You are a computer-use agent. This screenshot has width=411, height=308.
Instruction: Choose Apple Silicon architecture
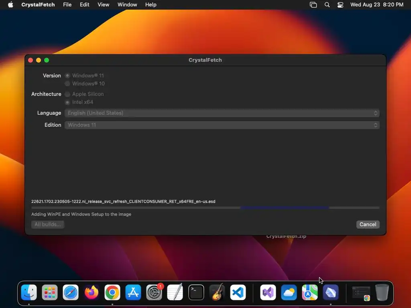[67, 94]
